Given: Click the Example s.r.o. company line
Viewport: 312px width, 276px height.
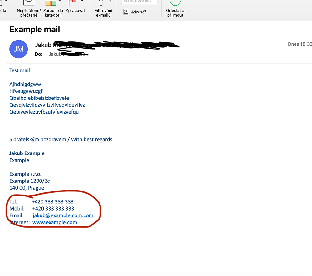Looking at the screenshot, I should pyautogui.click(x=25, y=174).
